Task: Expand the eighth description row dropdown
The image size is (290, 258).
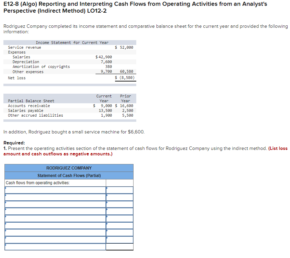Action: pyautogui.click(x=55, y=239)
